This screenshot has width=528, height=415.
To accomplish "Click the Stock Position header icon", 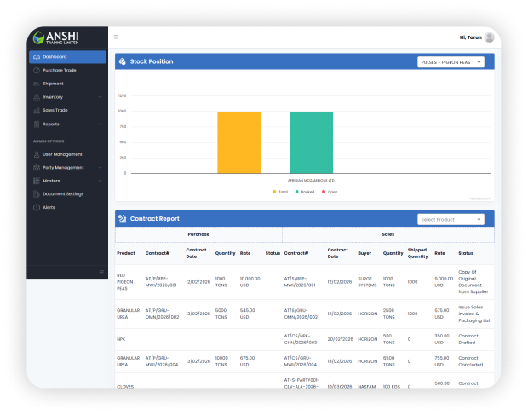I will [x=123, y=61].
